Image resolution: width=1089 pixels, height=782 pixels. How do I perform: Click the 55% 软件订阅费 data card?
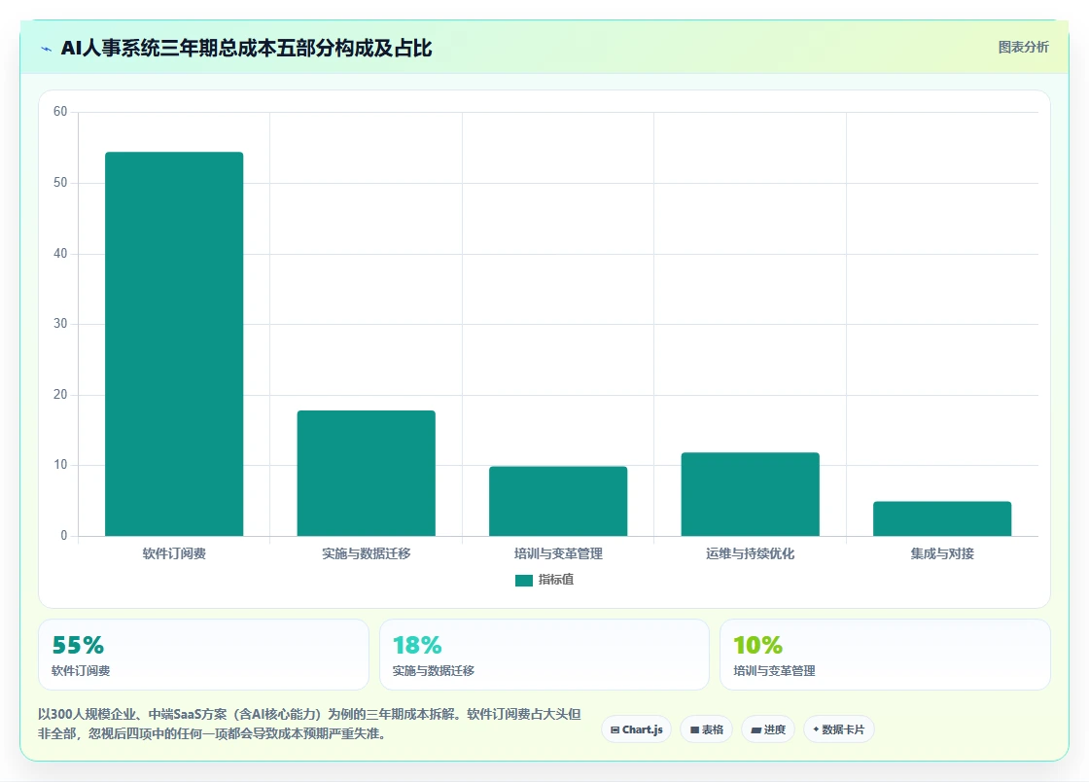[203, 655]
